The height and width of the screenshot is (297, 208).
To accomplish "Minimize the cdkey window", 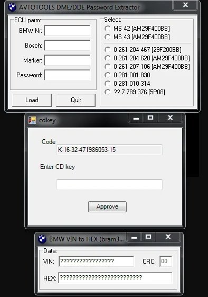I will 136,118.
